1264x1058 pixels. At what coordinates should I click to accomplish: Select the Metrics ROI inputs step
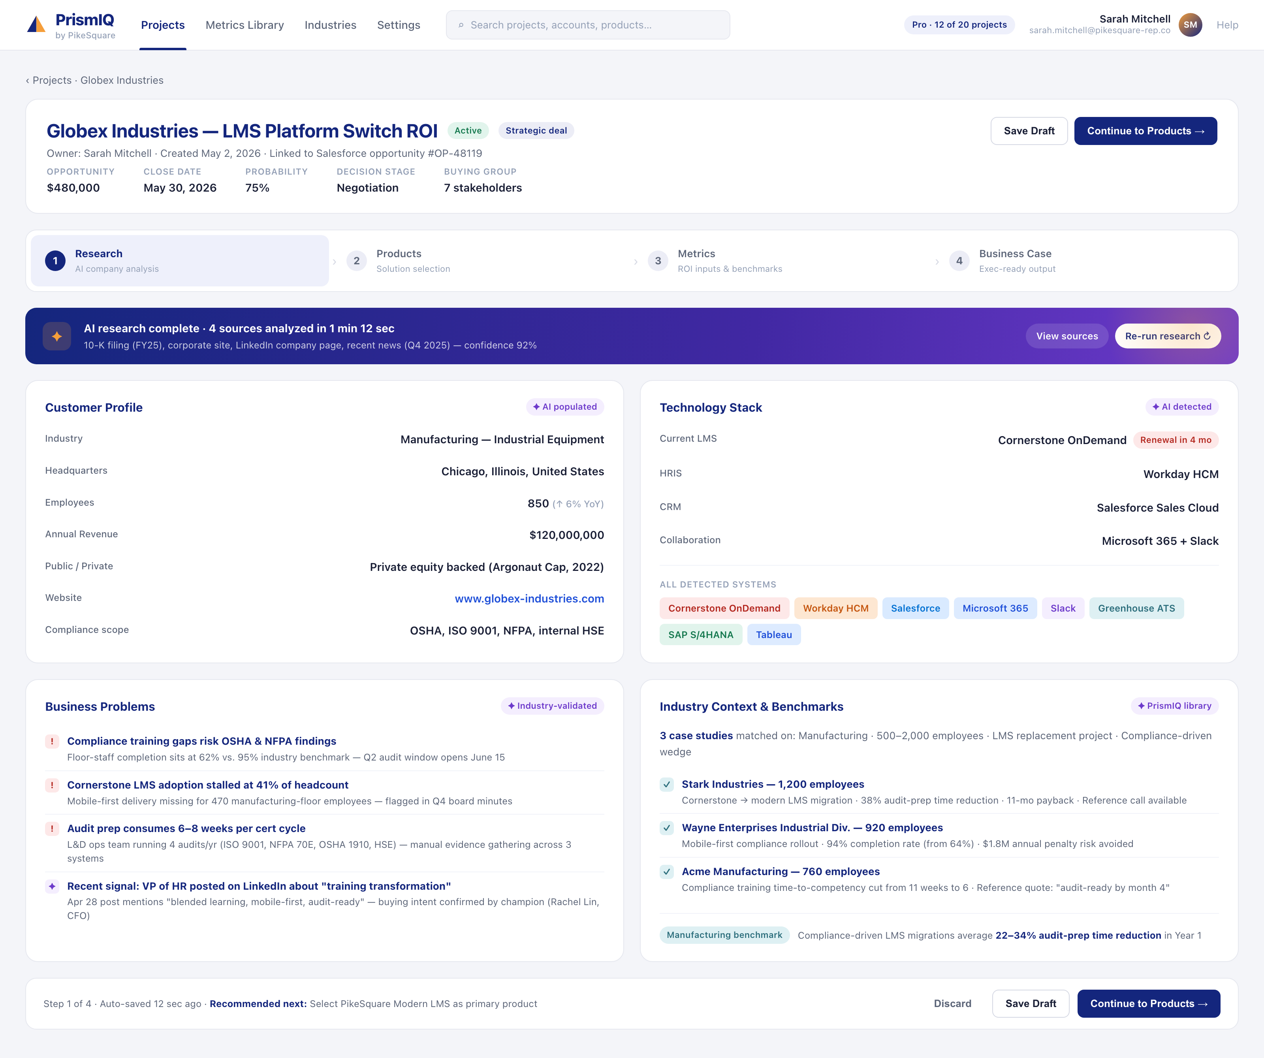point(782,261)
